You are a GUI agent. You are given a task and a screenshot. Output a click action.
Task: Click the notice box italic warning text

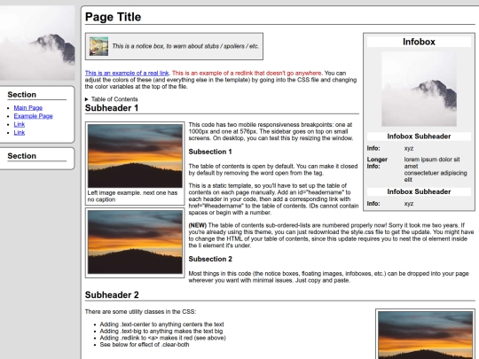coord(185,46)
